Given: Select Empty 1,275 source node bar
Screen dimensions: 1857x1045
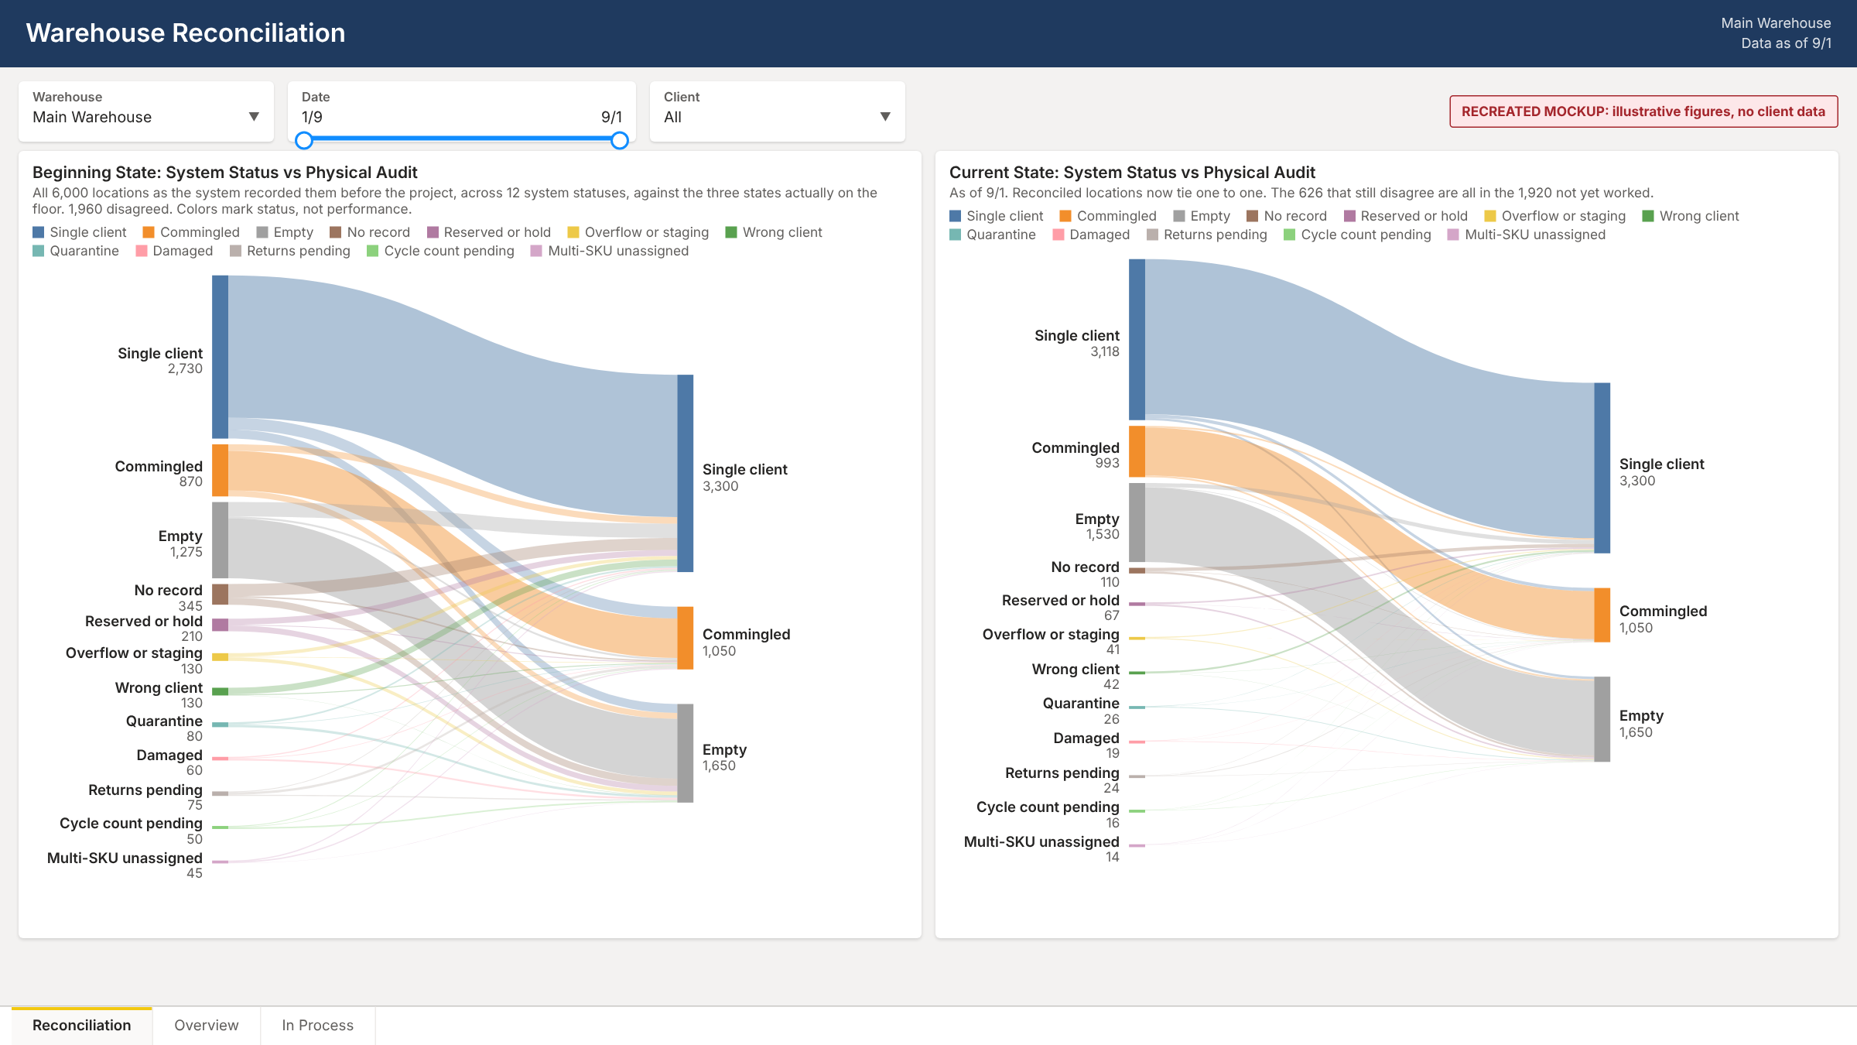Looking at the screenshot, I should click(220, 540).
